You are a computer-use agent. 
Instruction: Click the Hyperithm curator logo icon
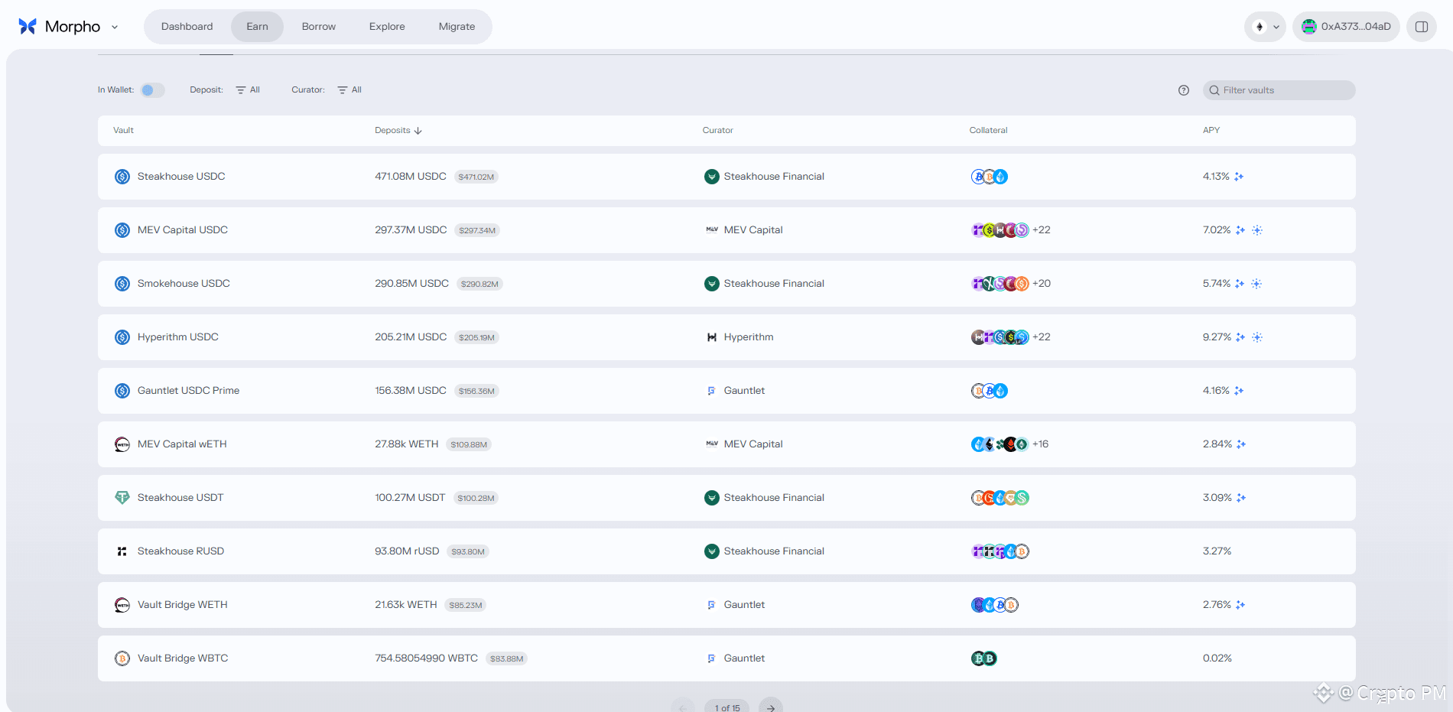click(712, 337)
